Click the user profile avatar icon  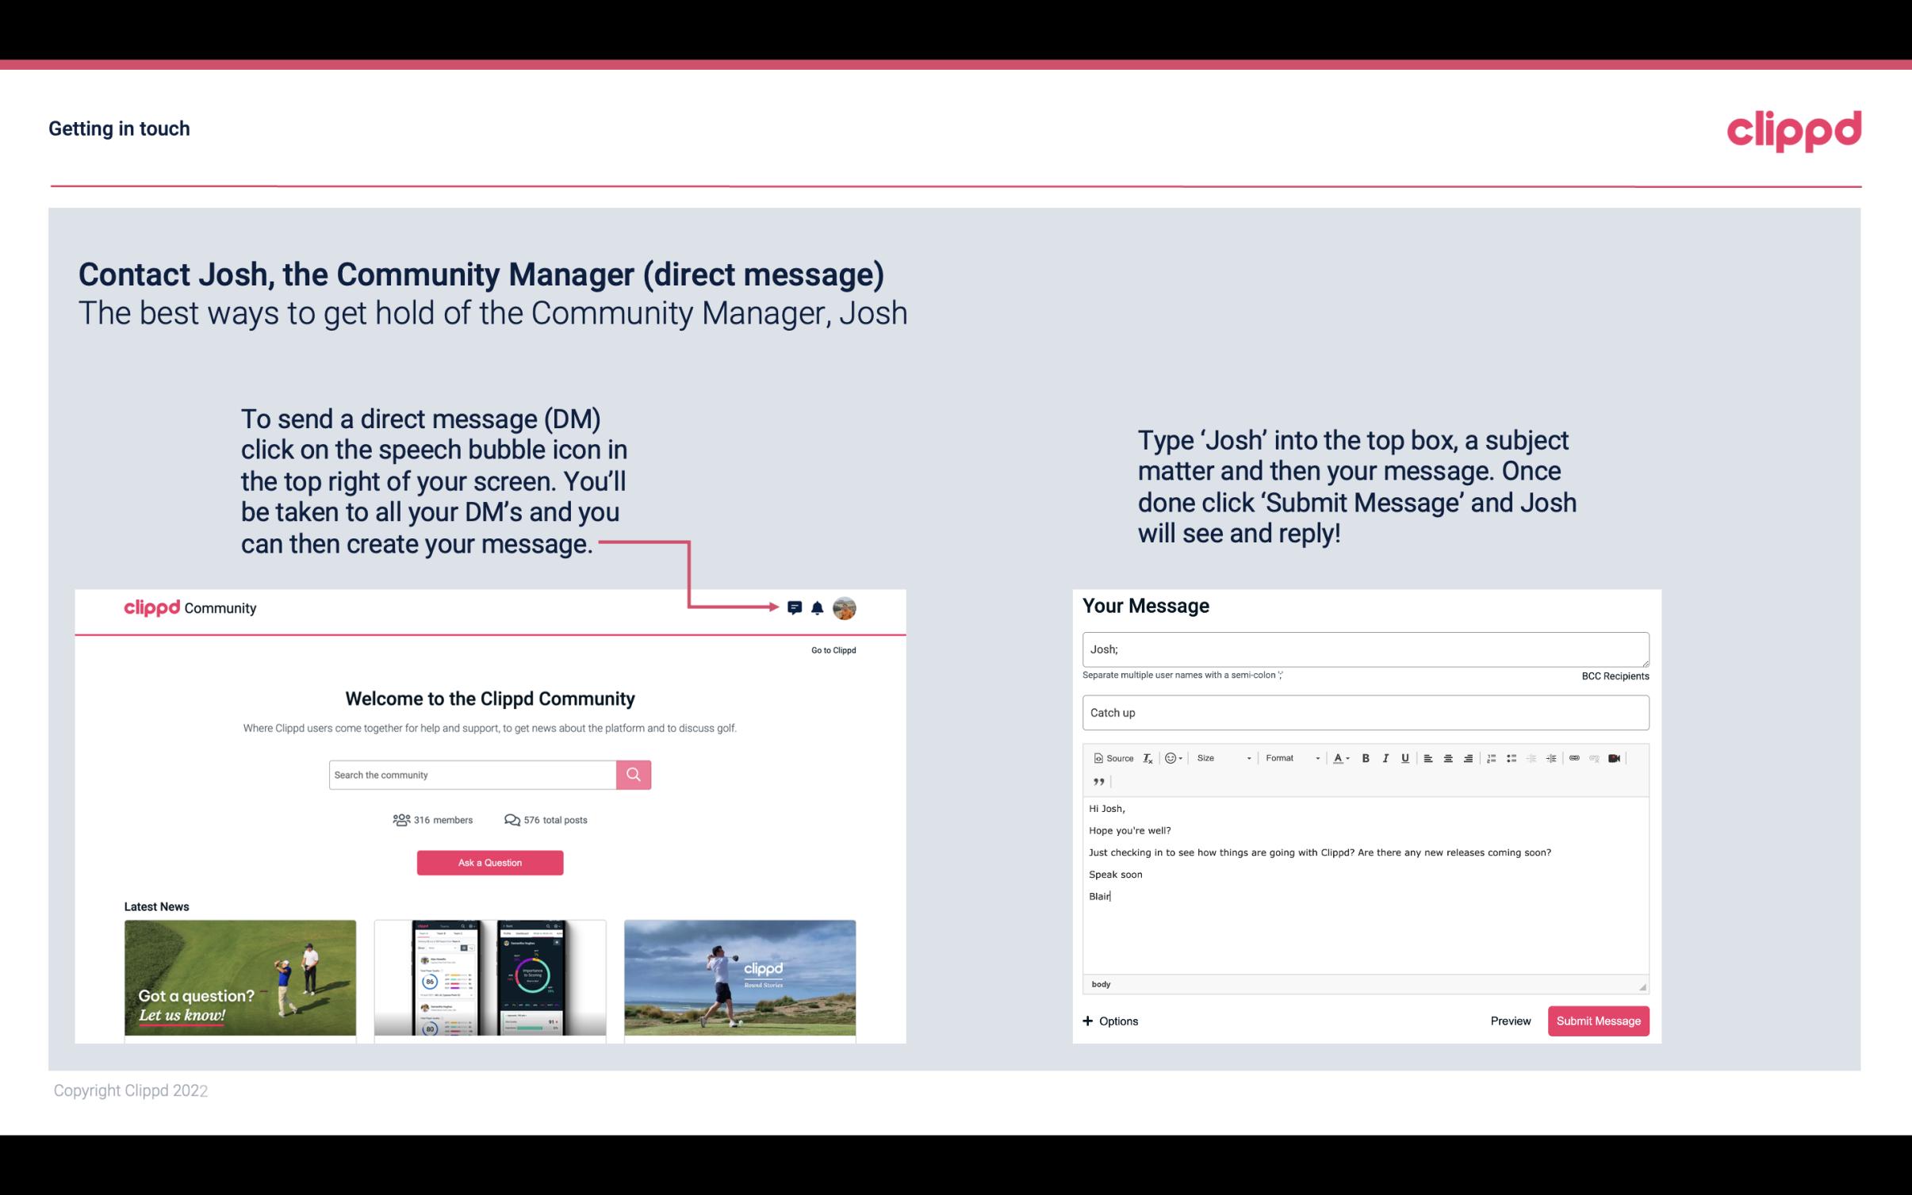pos(845,608)
